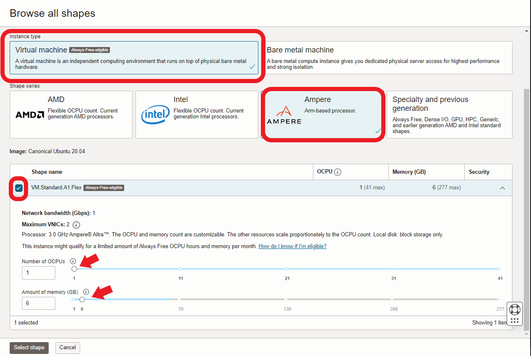531x356 pixels.
Task: Collapse the VM.Standard.A1.Flex details row
Action: 502,188
